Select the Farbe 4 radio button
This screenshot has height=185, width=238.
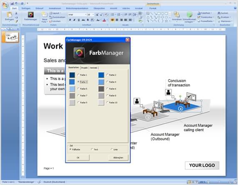click(x=107, y=82)
